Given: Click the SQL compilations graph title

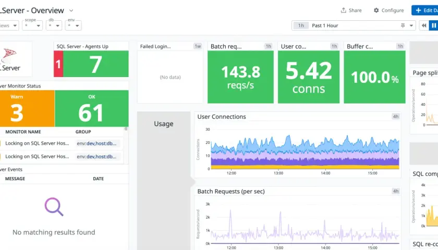Looking at the screenshot, I should point(425,174).
